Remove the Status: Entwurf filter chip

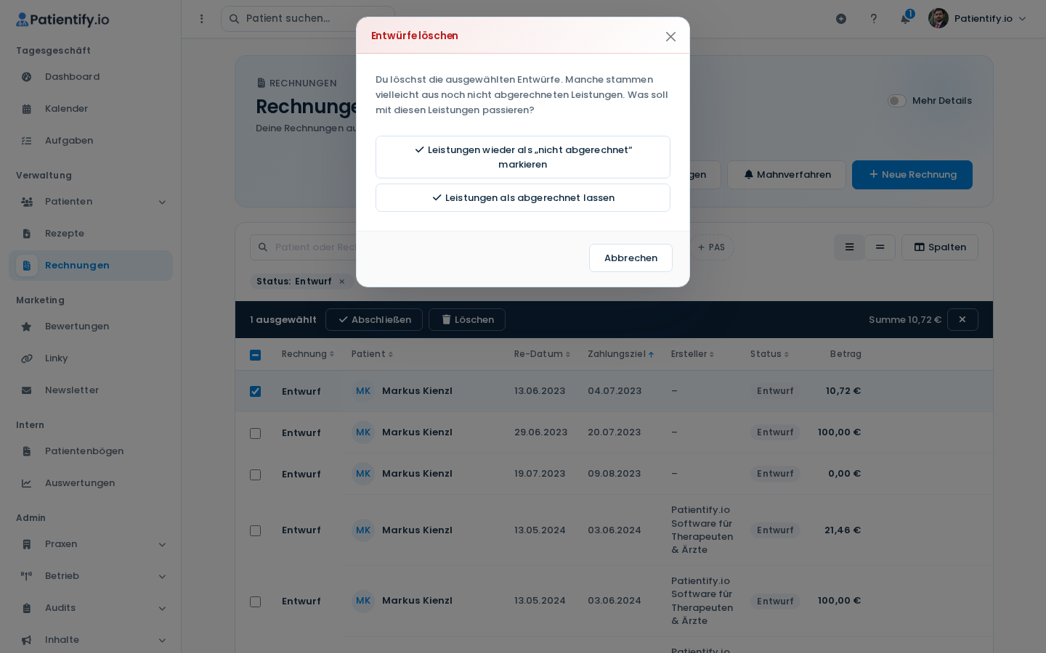coord(342,282)
